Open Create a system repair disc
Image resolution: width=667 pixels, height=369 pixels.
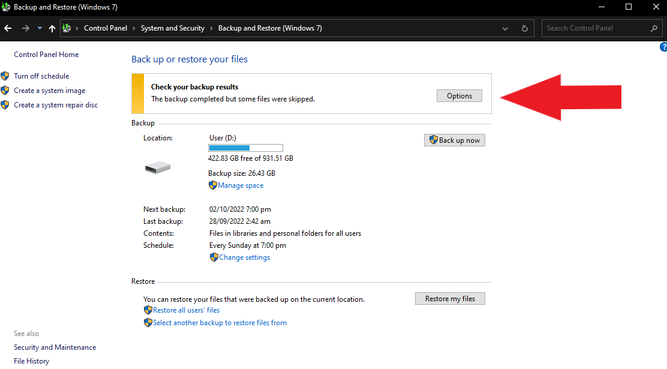click(x=56, y=105)
